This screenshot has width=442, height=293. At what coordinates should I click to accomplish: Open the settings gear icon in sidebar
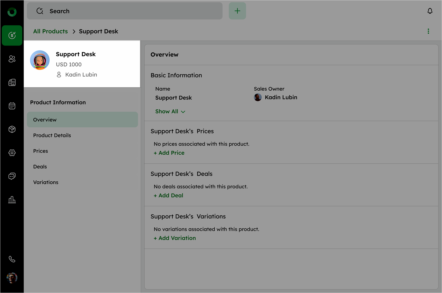[12, 153]
